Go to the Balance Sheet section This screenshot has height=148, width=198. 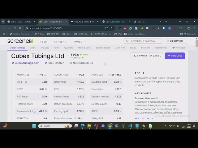tap(103, 48)
